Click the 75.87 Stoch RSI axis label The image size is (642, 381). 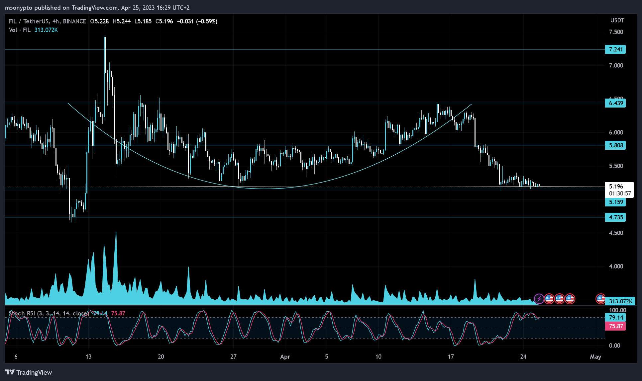(x=615, y=326)
